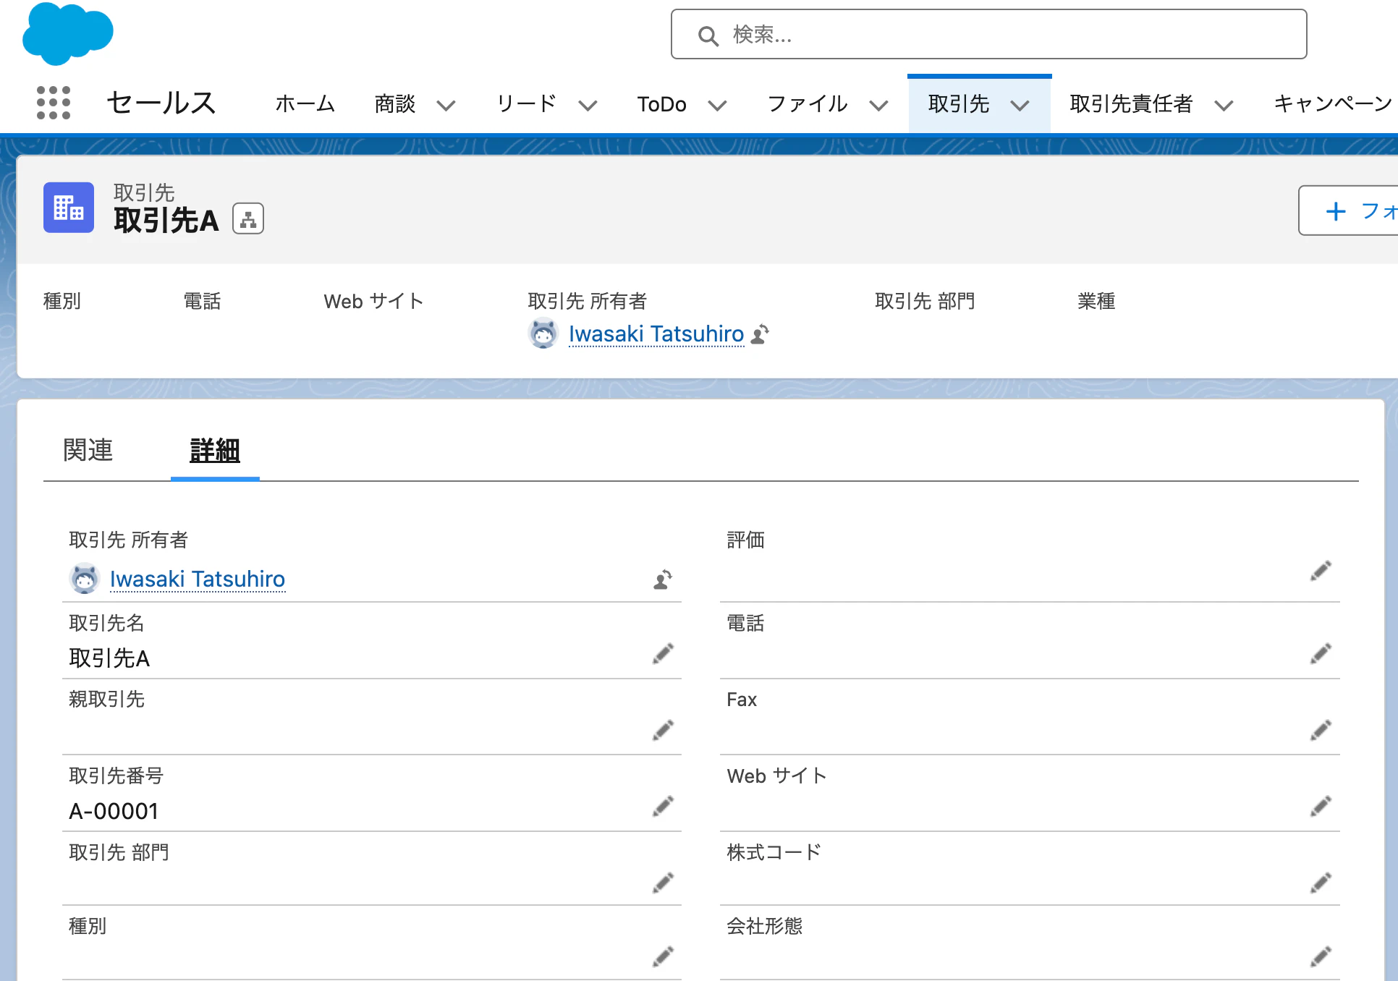Click the フォロー follow button
The width and height of the screenshot is (1398, 981).
[x=1348, y=211]
